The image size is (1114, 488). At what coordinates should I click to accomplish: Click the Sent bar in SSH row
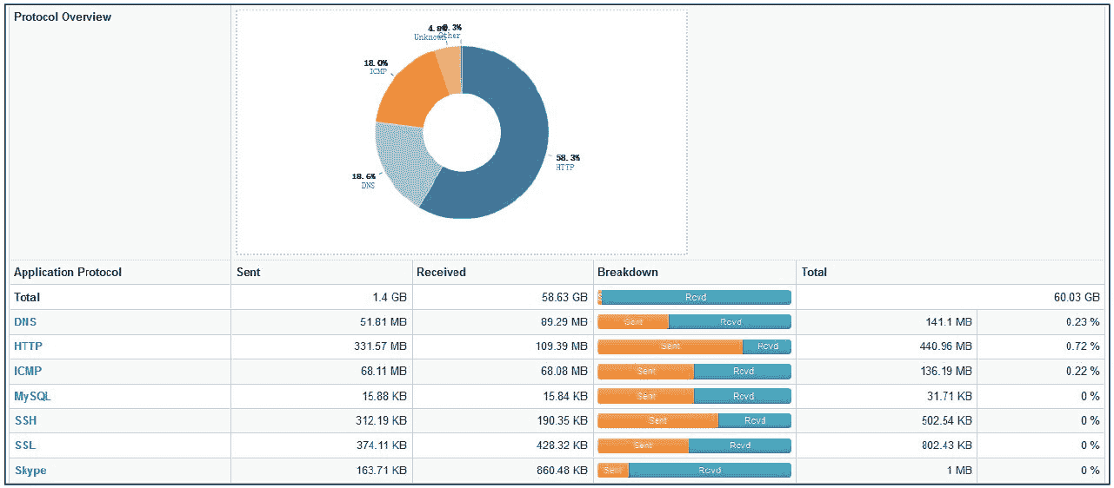[657, 420]
